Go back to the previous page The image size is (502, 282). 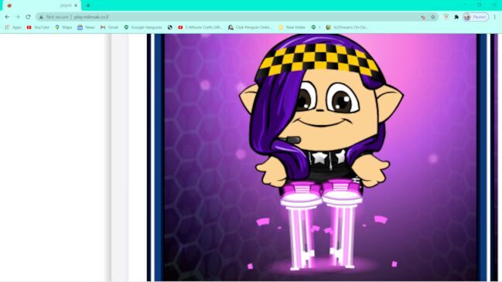pyautogui.click(x=7, y=17)
